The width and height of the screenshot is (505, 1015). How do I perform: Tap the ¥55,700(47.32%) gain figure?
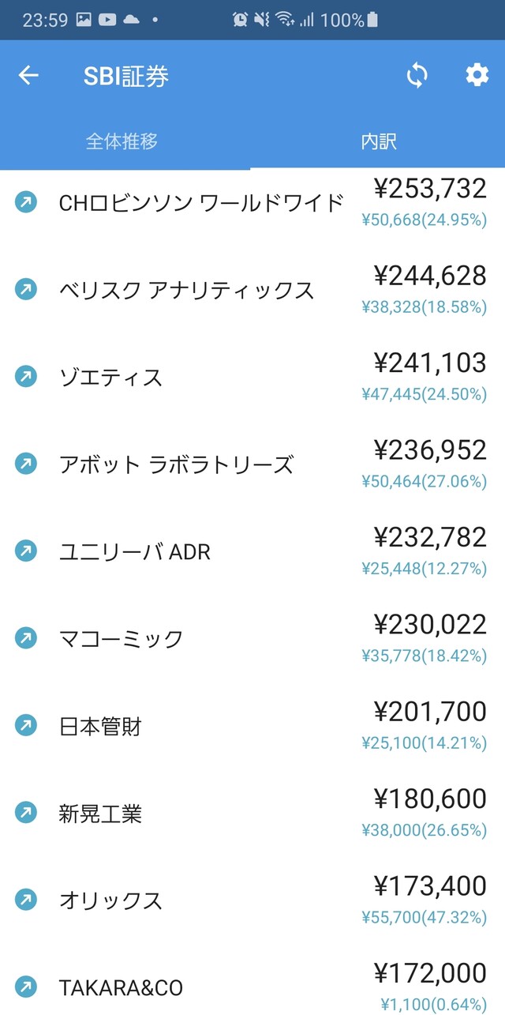(x=424, y=917)
